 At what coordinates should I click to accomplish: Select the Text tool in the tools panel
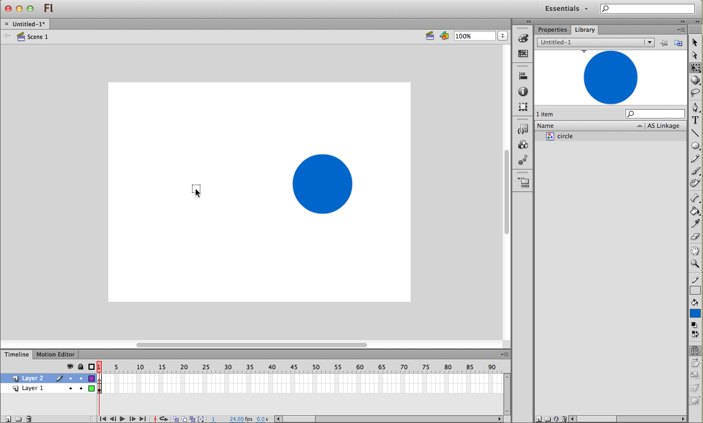695,120
